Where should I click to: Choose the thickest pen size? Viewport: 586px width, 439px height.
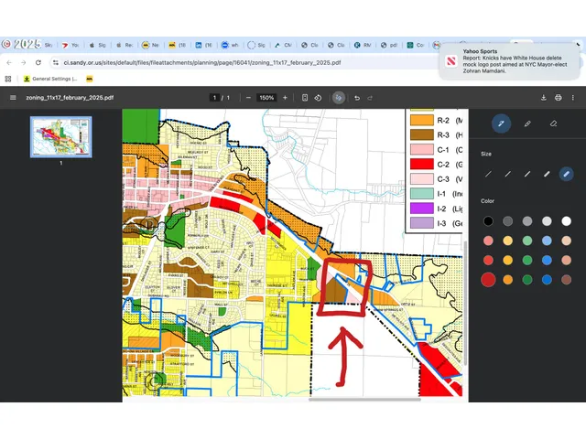566,173
